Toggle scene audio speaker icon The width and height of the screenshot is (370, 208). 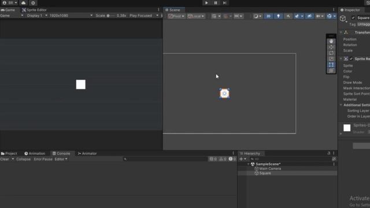click(288, 16)
